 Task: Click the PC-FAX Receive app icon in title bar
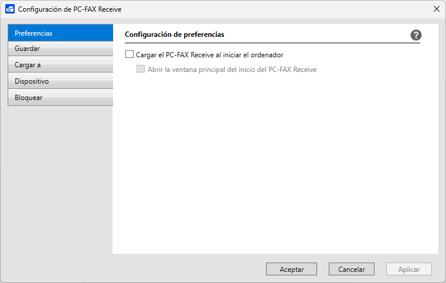tap(9, 9)
